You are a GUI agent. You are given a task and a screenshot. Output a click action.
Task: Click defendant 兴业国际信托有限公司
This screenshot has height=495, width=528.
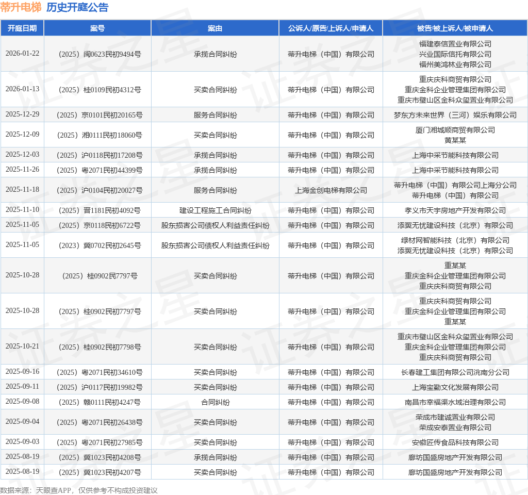(x=455, y=54)
